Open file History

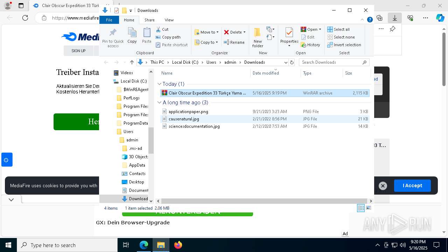tap(310, 45)
